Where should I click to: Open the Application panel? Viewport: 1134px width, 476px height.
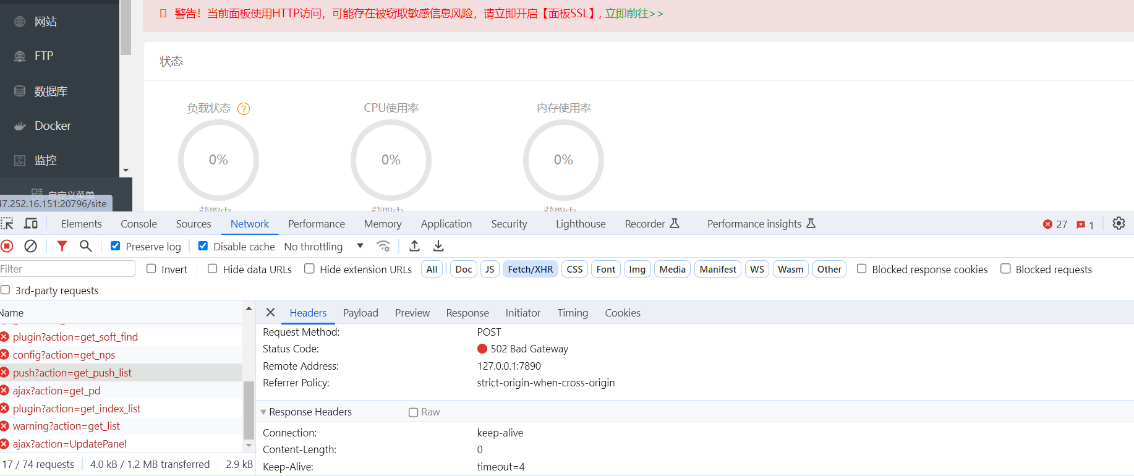click(x=446, y=224)
